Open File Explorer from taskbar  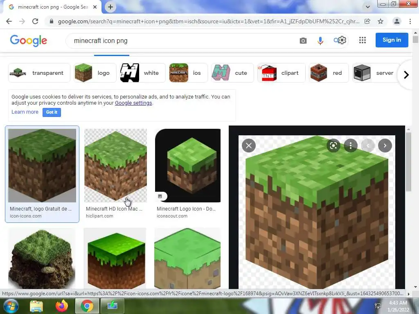(36, 306)
